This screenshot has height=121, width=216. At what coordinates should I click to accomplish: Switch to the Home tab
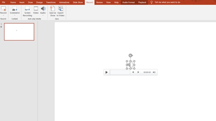point(13,2)
